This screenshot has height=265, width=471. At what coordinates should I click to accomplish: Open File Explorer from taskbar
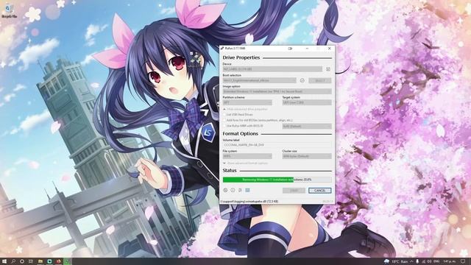tap(40, 261)
